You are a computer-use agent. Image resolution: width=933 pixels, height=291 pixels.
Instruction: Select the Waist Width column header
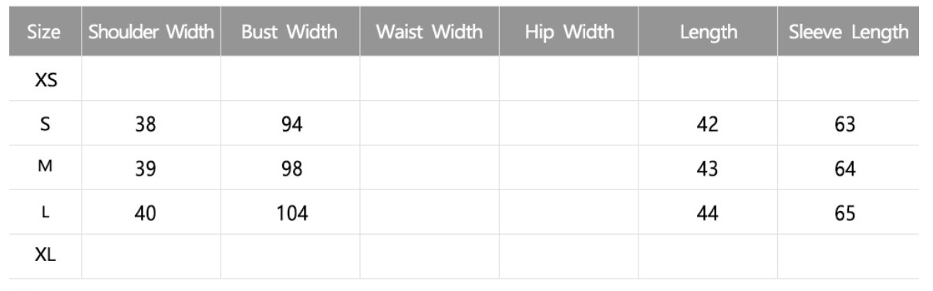point(429,33)
